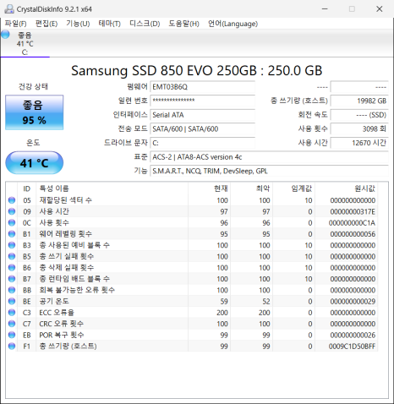Click raw value 0009C1D50BFF

(352, 347)
